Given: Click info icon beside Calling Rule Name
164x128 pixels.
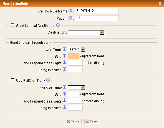Looking at the screenshot, I should [70, 11].
